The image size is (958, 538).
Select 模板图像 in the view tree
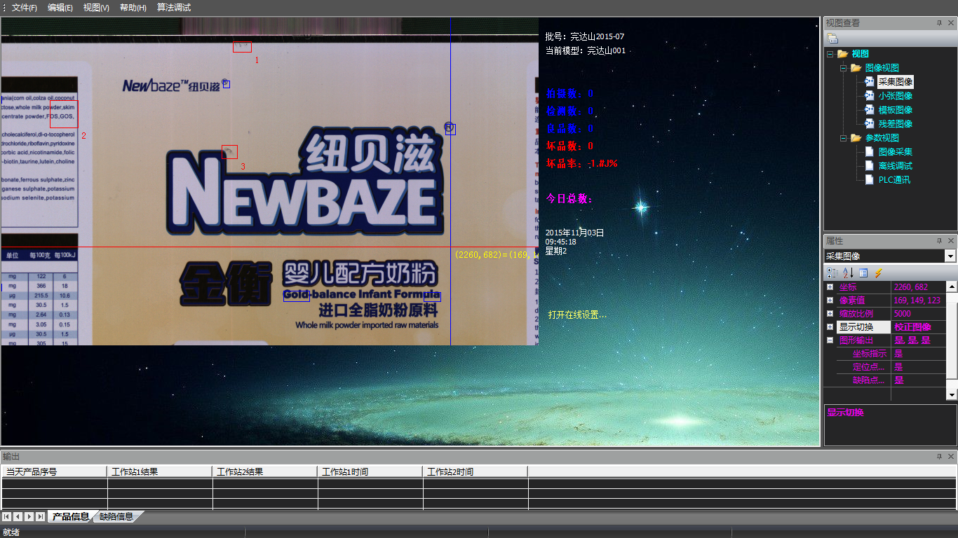(896, 110)
